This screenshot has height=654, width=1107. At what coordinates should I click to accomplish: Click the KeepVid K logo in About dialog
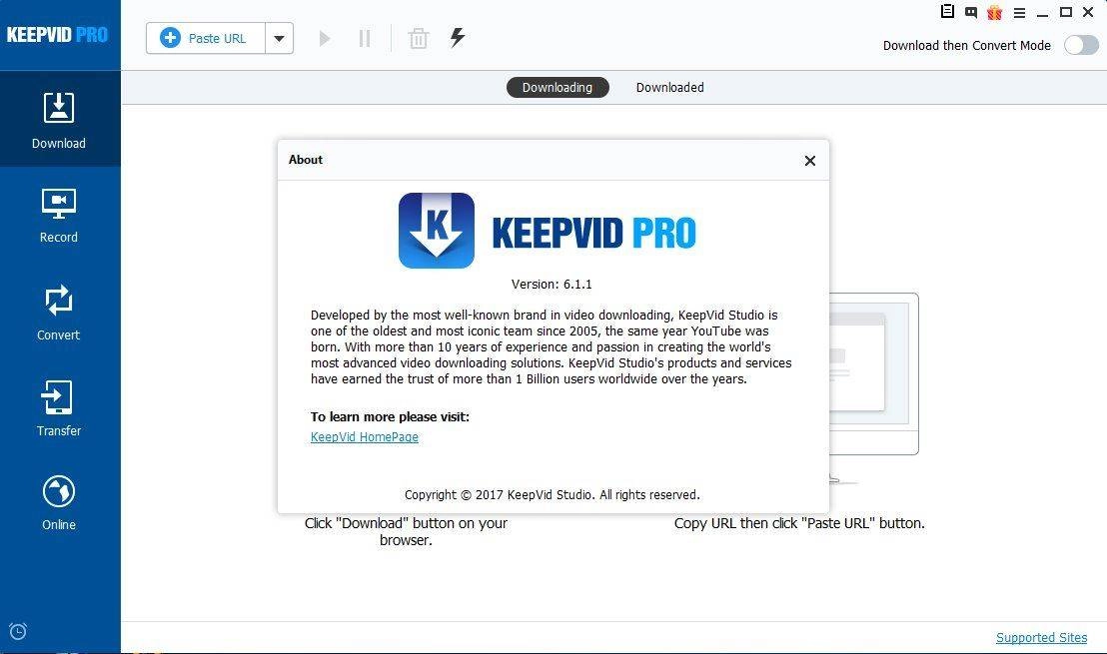[x=437, y=231]
